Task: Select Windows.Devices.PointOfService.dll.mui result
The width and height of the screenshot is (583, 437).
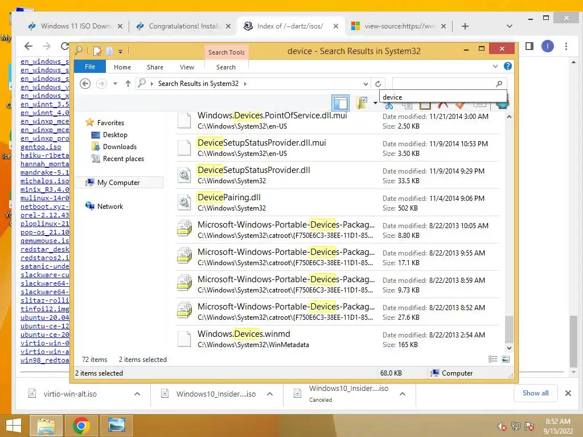Action: tap(337, 121)
